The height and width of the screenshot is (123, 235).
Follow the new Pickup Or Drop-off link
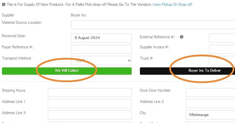click(x=173, y=4)
